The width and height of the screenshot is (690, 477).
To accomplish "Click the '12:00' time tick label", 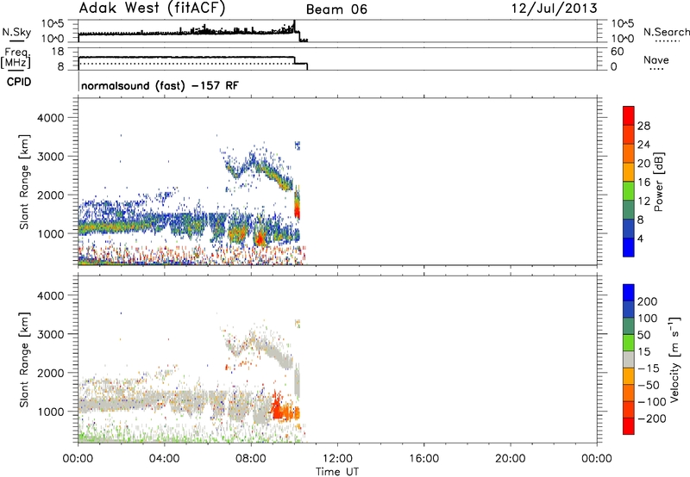I will 337,459.
